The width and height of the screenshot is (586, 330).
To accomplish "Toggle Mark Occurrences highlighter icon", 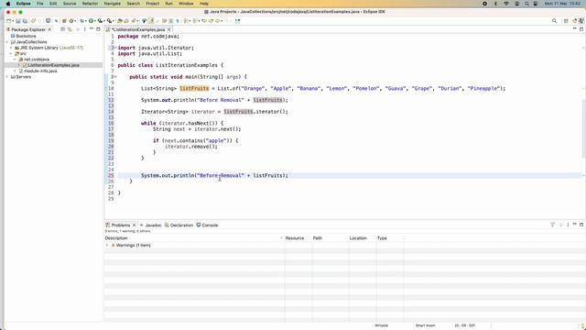I will [x=151, y=21].
